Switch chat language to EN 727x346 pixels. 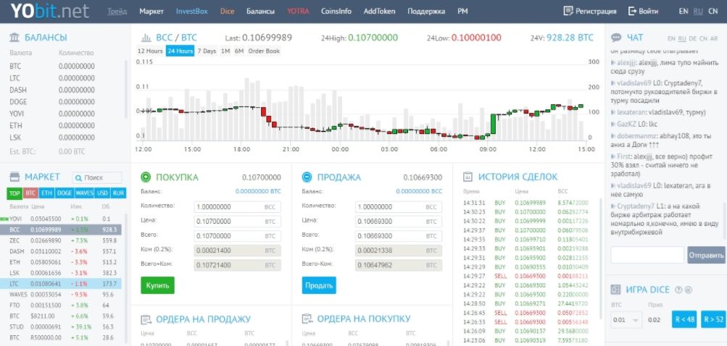pyautogui.click(x=671, y=38)
